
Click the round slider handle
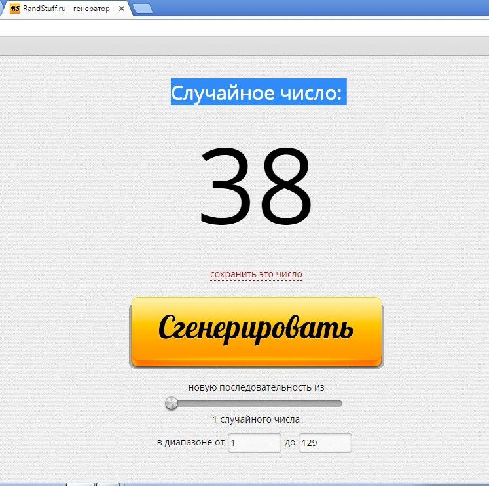[x=172, y=404]
